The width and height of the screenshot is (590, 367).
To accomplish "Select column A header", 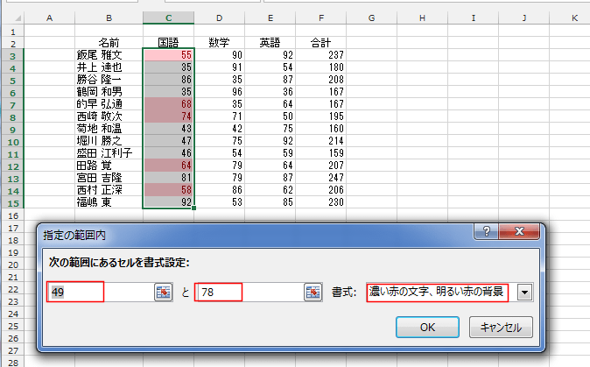I will [x=49, y=18].
